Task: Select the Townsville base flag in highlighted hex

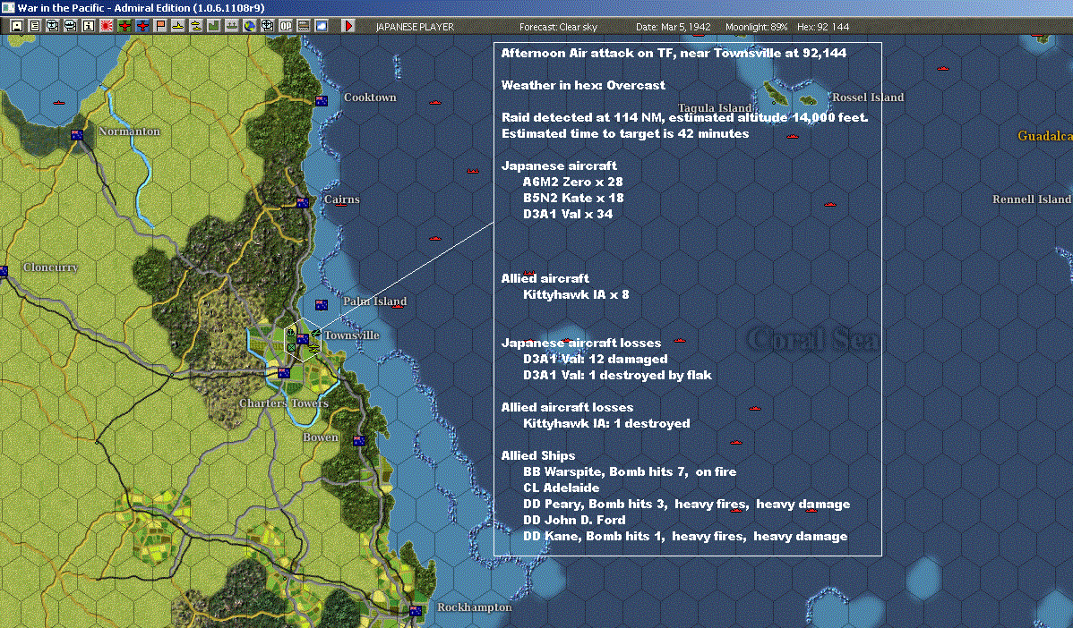Action: pyautogui.click(x=303, y=339)
